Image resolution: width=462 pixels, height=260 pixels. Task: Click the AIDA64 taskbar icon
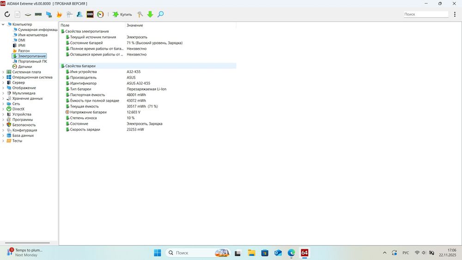[304, 253]
